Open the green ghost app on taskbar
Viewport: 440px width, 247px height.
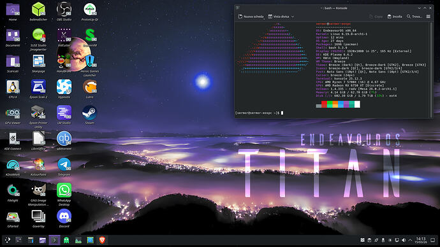coord(66,240)
